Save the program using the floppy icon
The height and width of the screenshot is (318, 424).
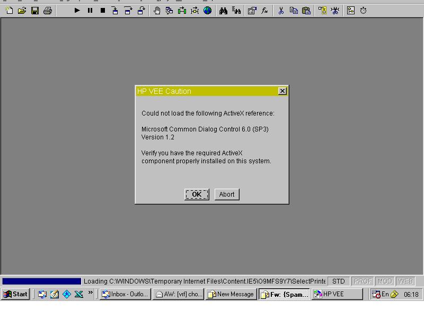point(35,11)
